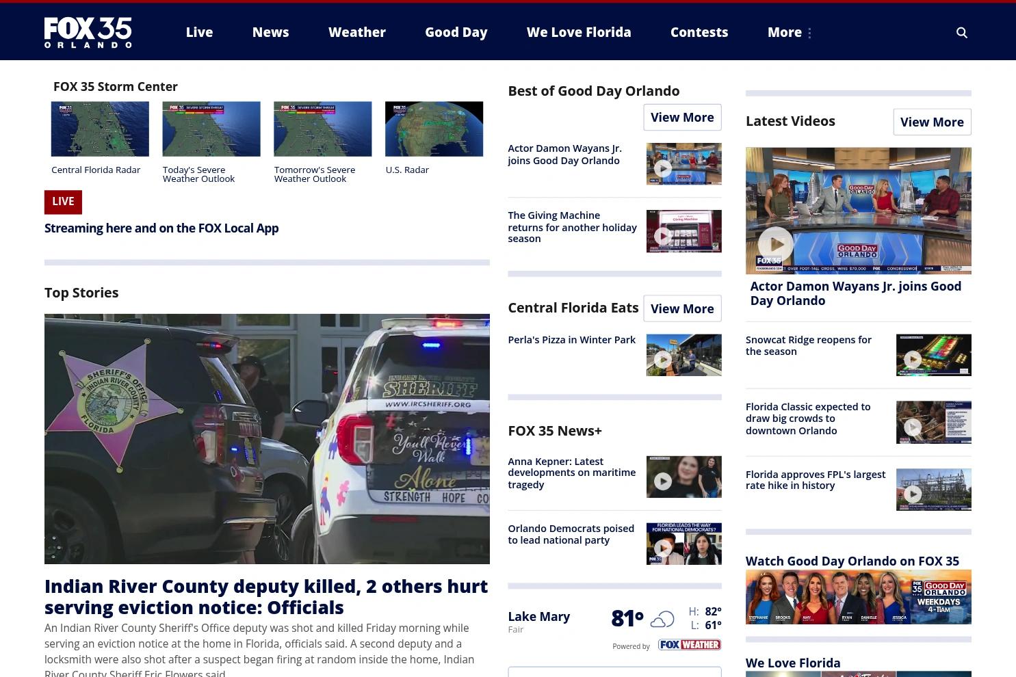Play Perla's Pizza in Winter Park video
The height and width of the screenshot is (677, 1016).
[x=683, y=355]
